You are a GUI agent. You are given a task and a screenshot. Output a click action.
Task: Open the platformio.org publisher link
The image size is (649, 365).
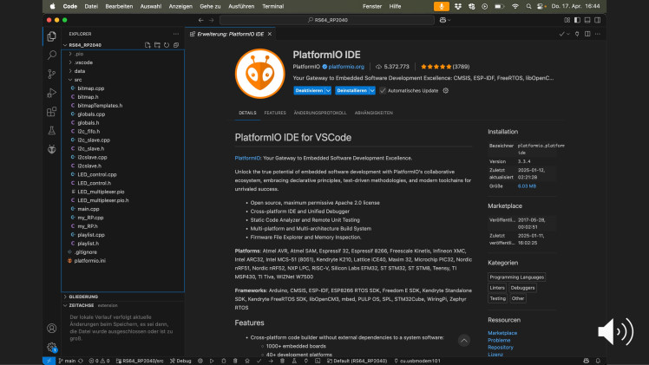(344, 66)
